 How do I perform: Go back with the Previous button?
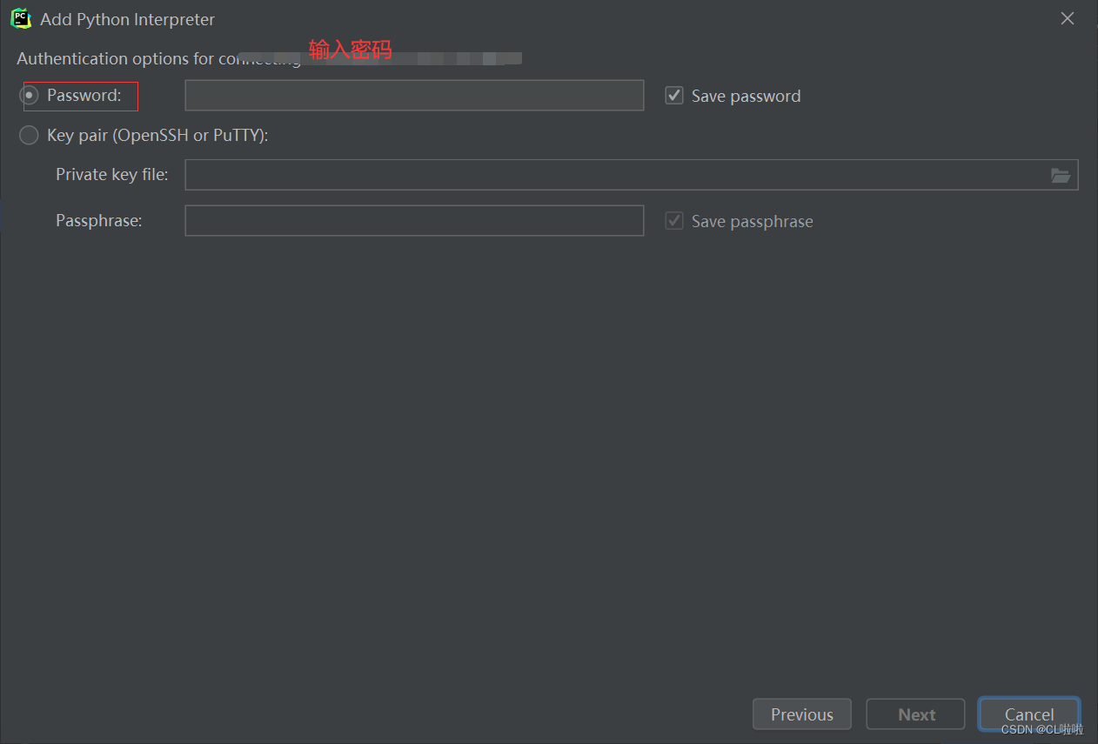[801, 714]
